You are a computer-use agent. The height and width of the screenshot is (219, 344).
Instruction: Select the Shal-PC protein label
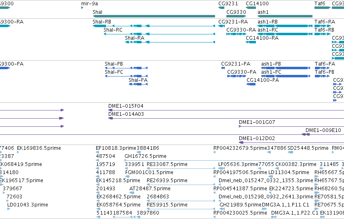point(114,72)
